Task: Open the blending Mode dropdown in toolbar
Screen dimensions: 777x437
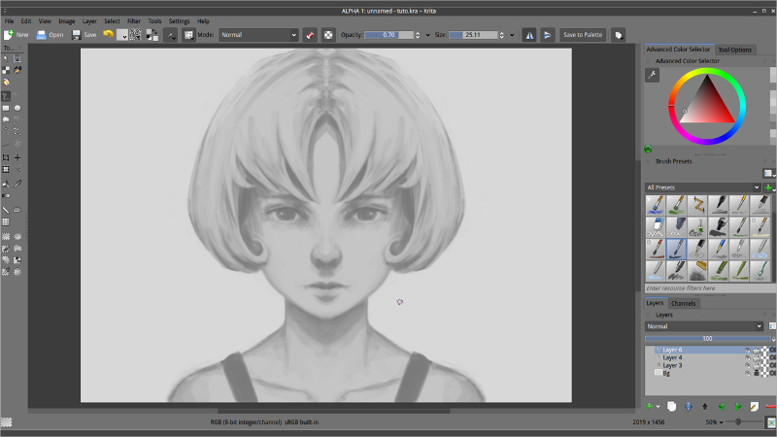Action: [x=258, y=35]
